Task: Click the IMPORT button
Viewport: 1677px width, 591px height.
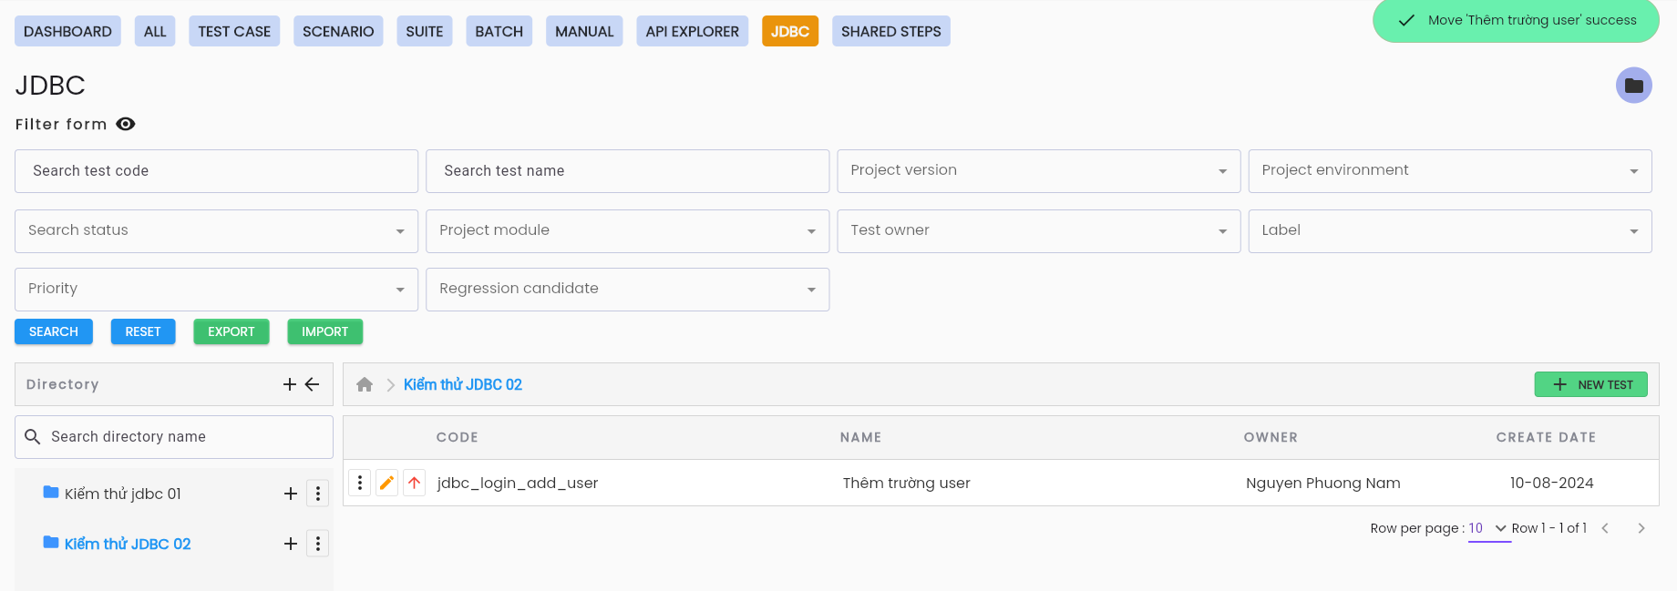Action: [325, 331]
